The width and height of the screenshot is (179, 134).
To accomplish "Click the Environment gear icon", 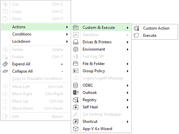I will click(x=76, y=49).
